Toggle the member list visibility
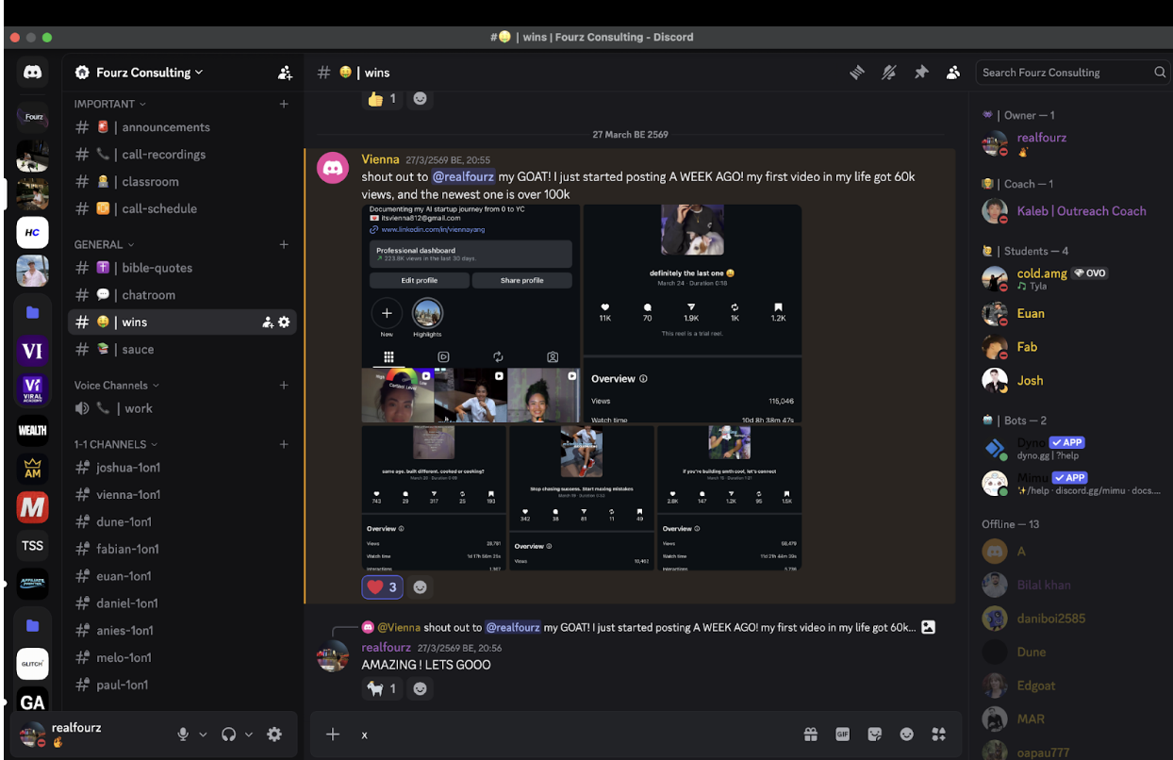This screenshot has height=760, width=1173. tap(953, 73)
